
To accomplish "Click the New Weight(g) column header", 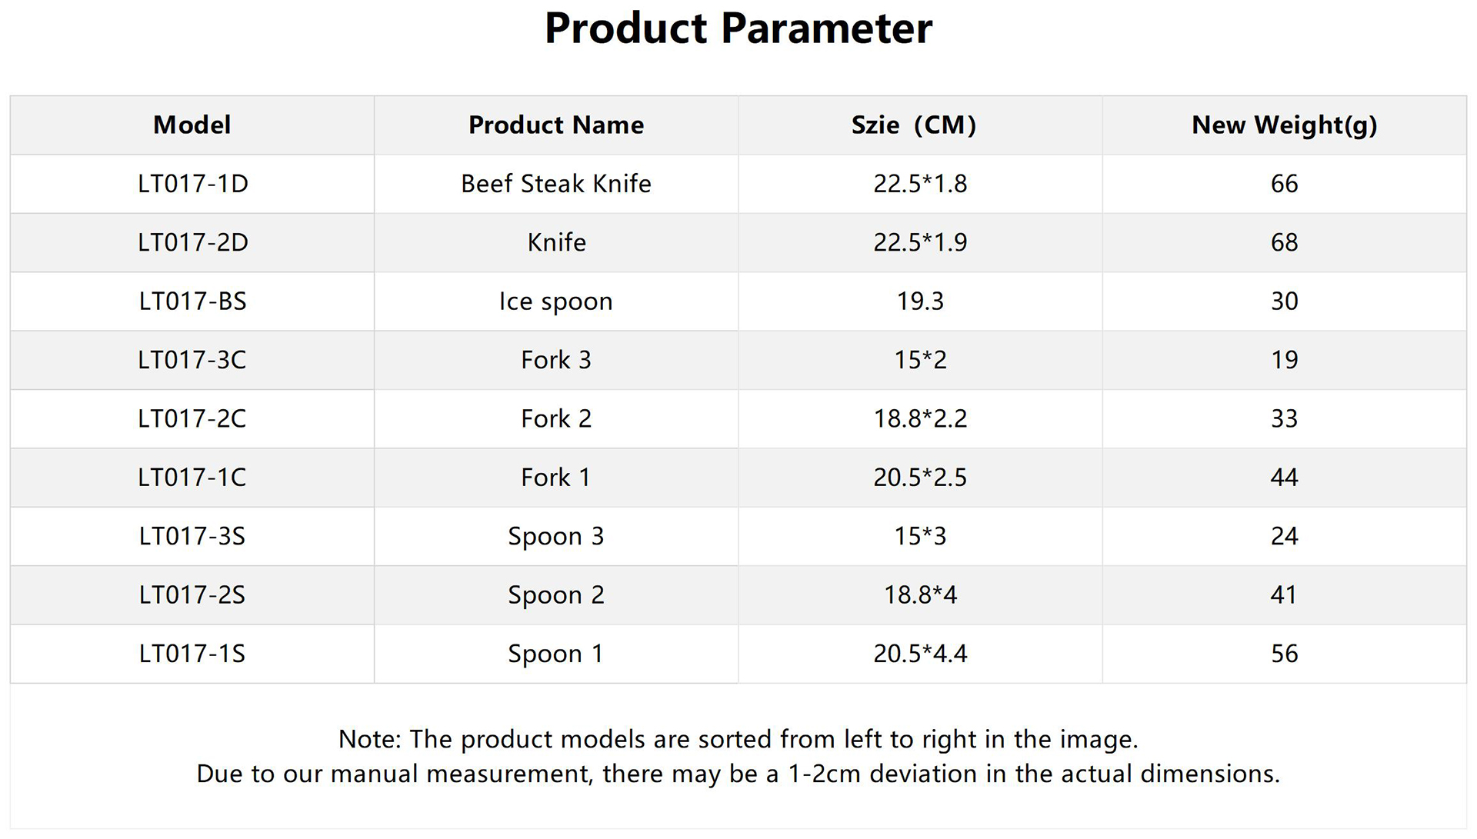I will (x=1284, y=125).
